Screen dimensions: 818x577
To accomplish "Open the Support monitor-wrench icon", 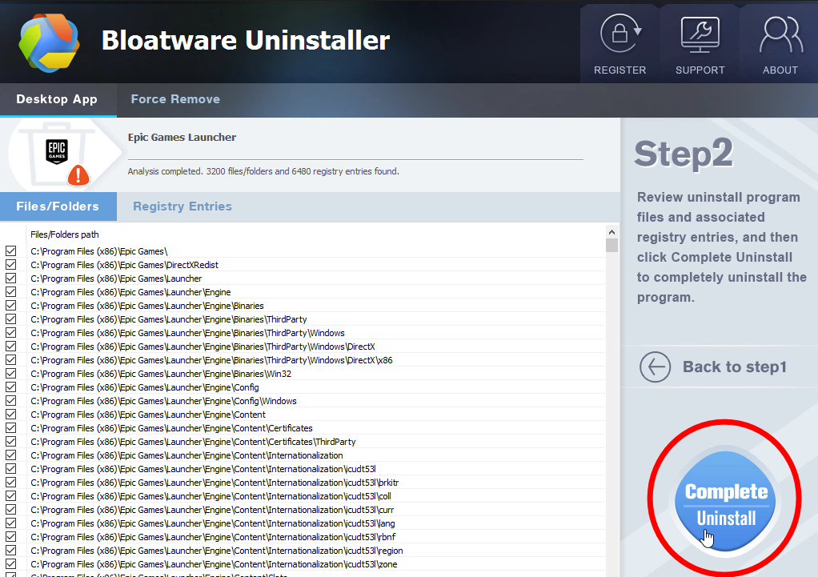I will pyautogui.click(x=700, y=34).
